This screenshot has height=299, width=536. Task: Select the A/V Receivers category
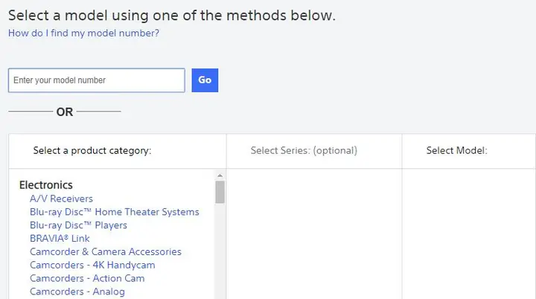61,199
